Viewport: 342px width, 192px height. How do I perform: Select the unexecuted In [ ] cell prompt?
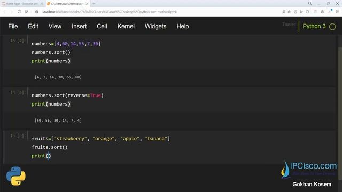point(18,135)
